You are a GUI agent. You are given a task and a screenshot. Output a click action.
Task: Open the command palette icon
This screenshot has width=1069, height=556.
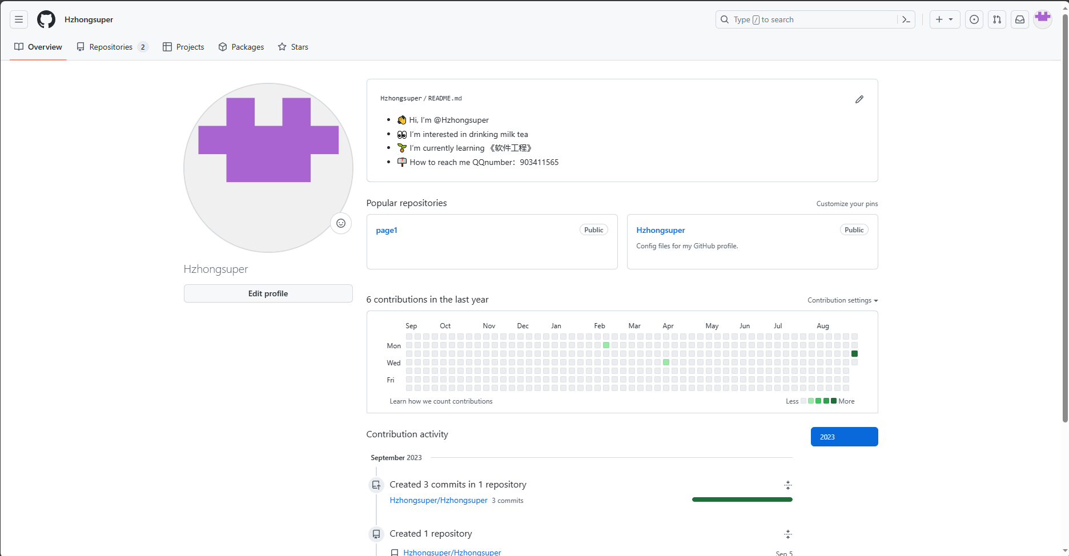coord(906,19)
